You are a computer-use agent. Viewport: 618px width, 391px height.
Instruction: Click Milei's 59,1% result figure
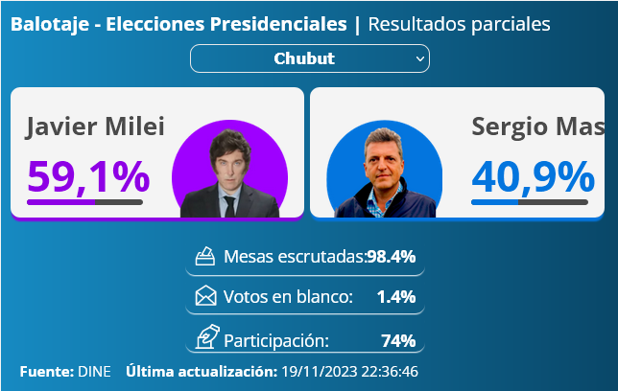pos(88,177)
